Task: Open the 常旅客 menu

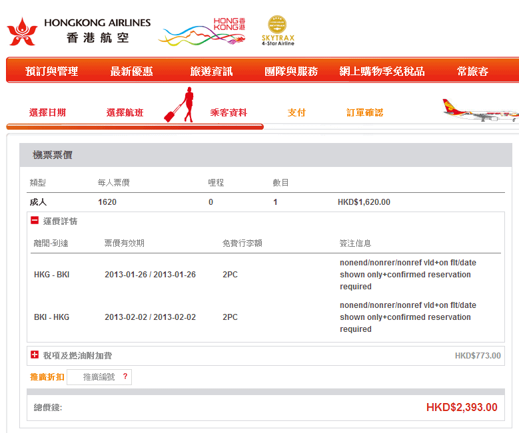Action: (472, 71)
